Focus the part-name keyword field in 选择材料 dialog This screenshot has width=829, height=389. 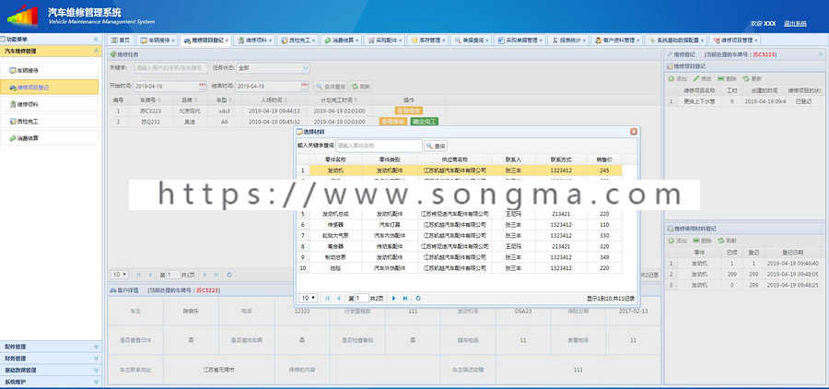pos(379,146)
